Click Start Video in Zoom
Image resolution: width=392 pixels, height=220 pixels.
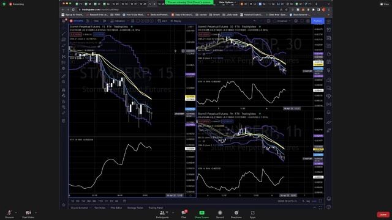(28, 214)
